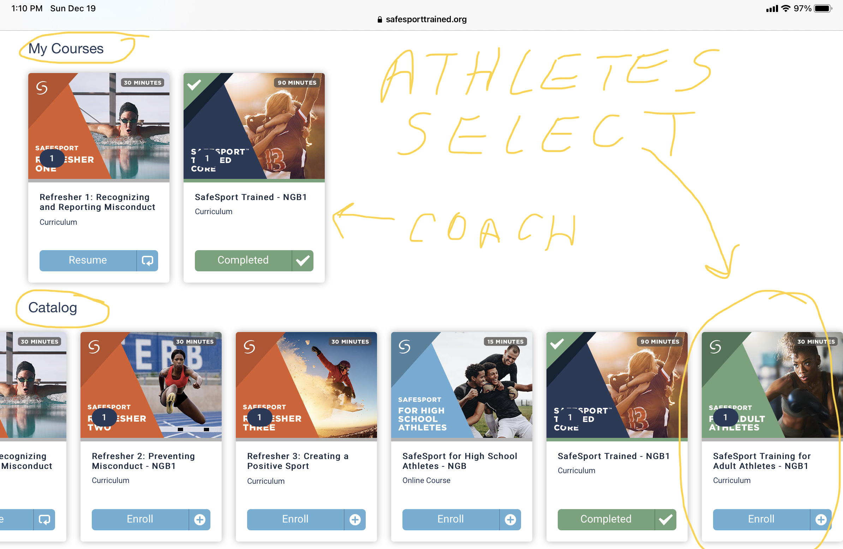Image resolution: width=843 pixels, height=549 pixels.
Task: Open the Refresher Three snowboarder thumbnail
Action: (x=306, y=385)
